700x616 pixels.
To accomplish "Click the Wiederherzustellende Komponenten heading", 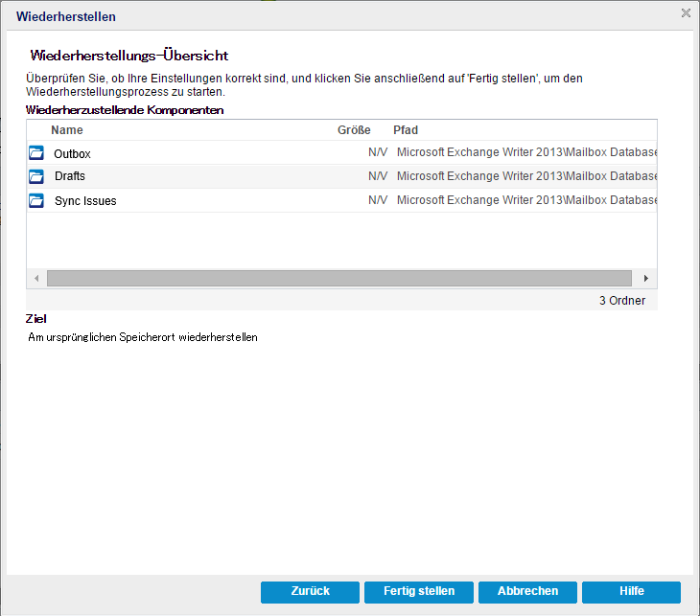I will 125,110.
